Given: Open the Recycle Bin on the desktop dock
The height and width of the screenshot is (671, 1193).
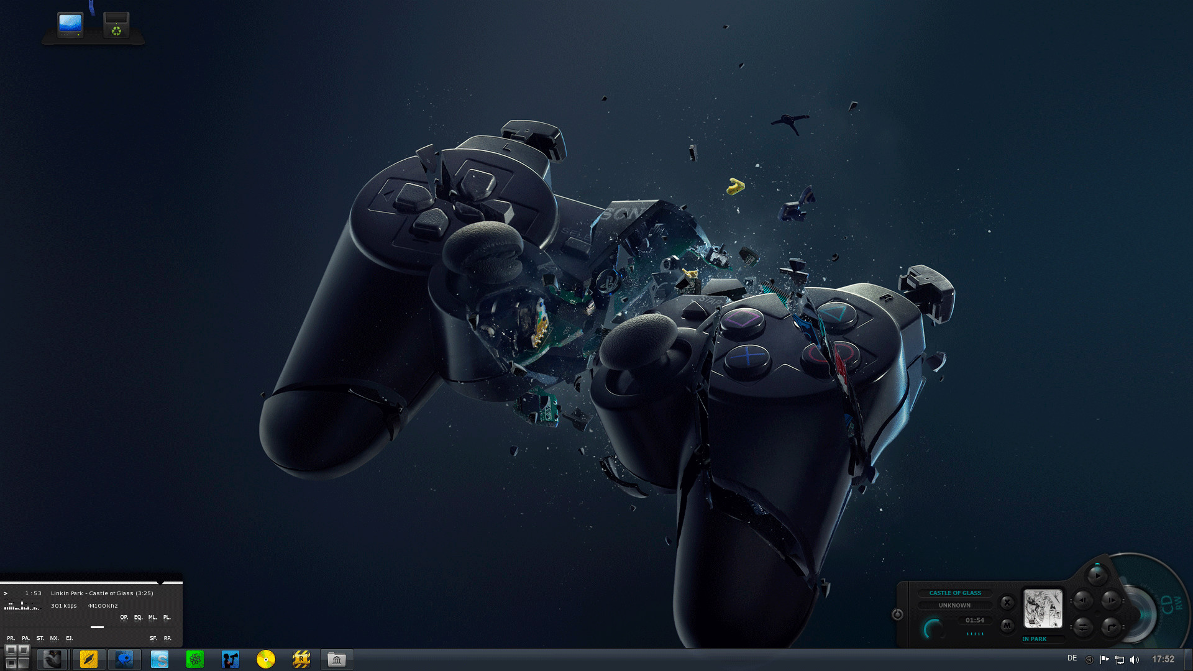Looking at the screenshot, I should click(x=116, y=25).
